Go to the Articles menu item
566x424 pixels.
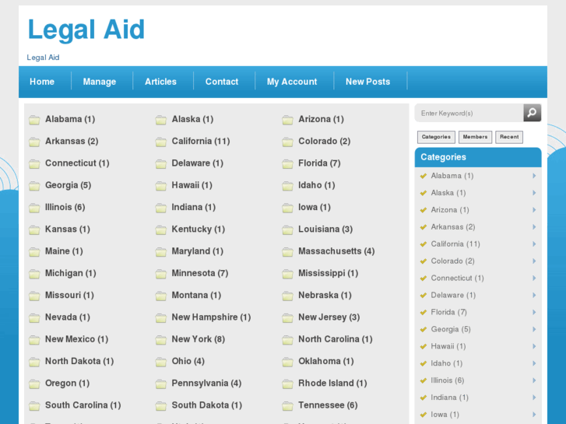pyautogui.click(x=160, y=82)
